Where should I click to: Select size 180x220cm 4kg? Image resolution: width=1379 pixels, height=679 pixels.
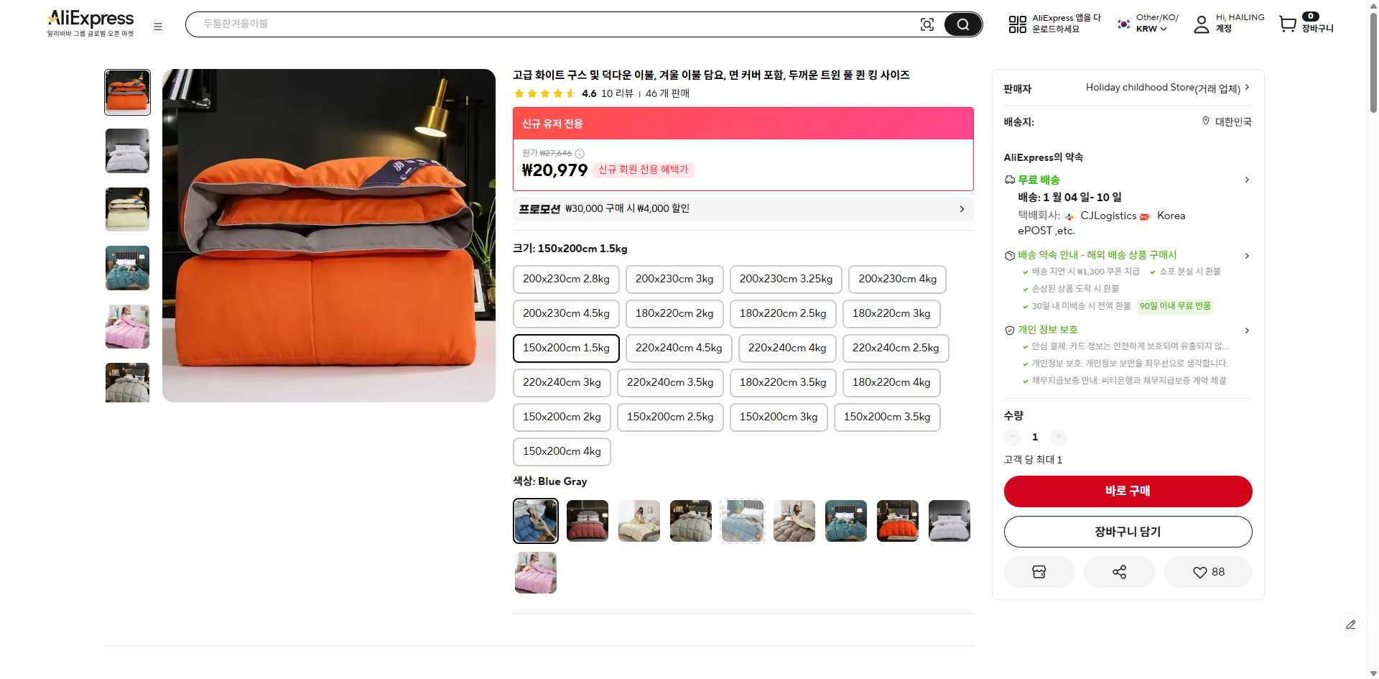(x=891, y=382)
